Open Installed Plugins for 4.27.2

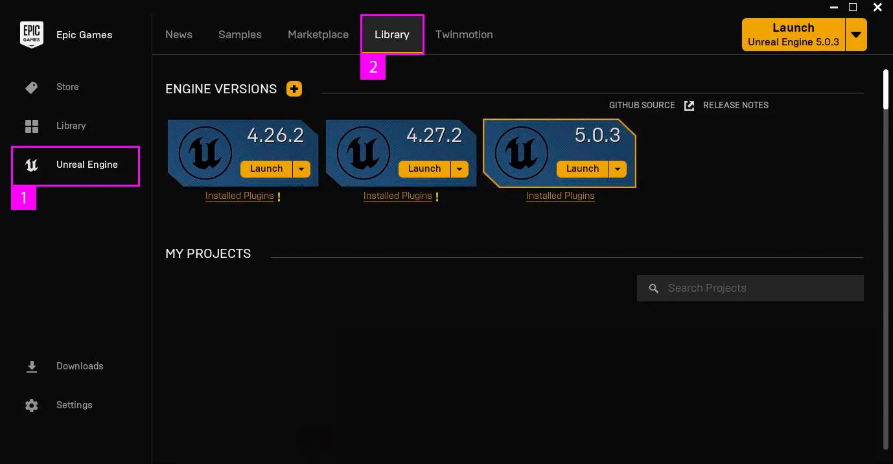(x=398, y=196)
